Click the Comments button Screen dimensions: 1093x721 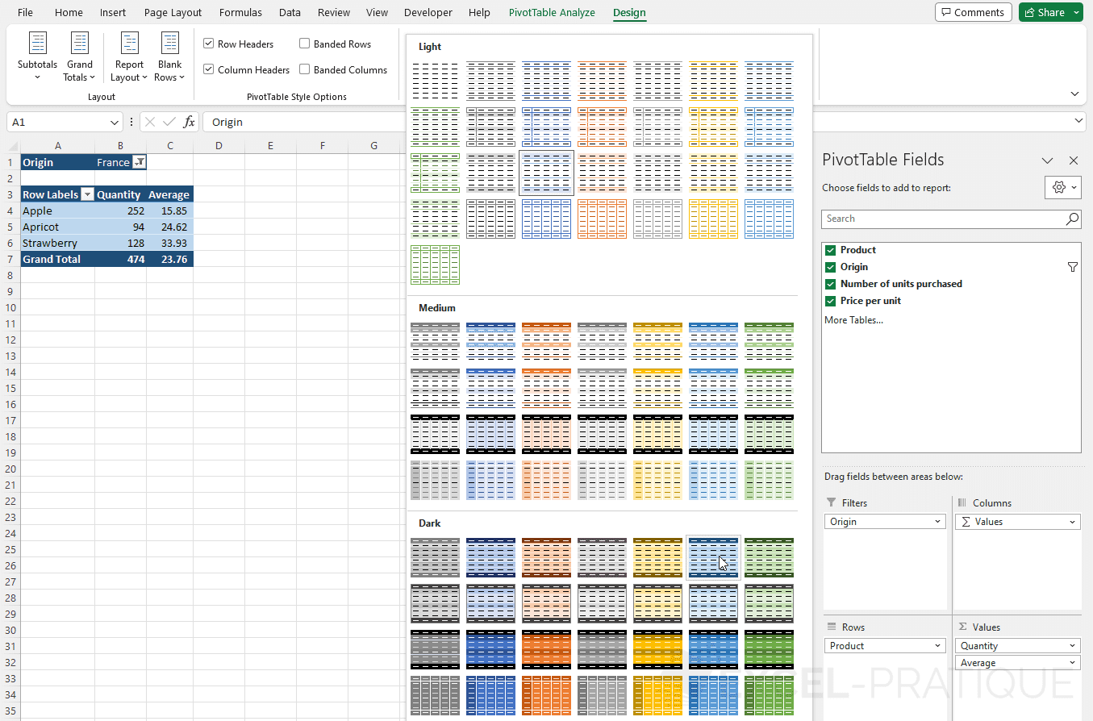point(973,12)
